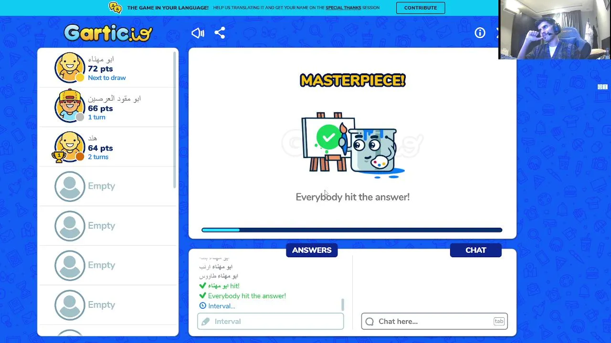Viewport: 611px width, 343px height.
Task: Click the tab key hint in chat box
Action: click(499, 322)
